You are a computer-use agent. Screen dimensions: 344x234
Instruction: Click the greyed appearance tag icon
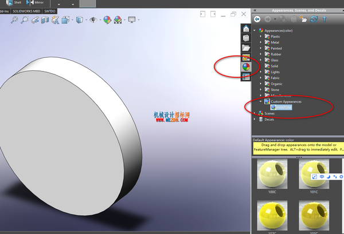(282, 19)
